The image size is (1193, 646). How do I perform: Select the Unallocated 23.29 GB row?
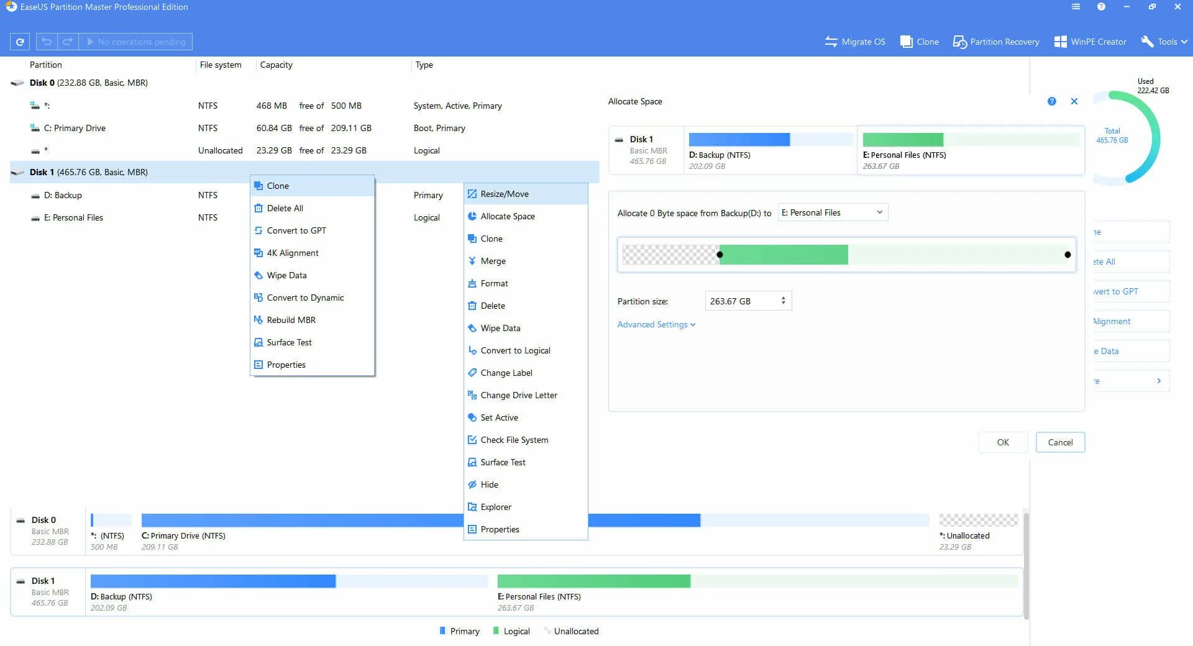click(x=304, y=150)
